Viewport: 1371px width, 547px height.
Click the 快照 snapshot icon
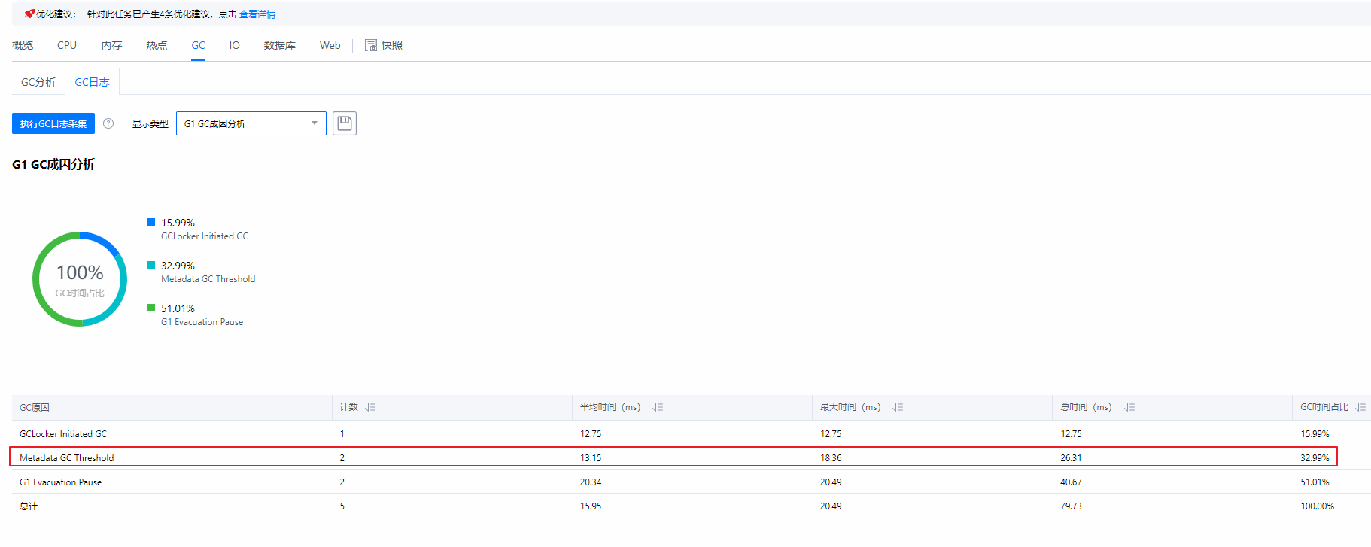click(371, 45)
